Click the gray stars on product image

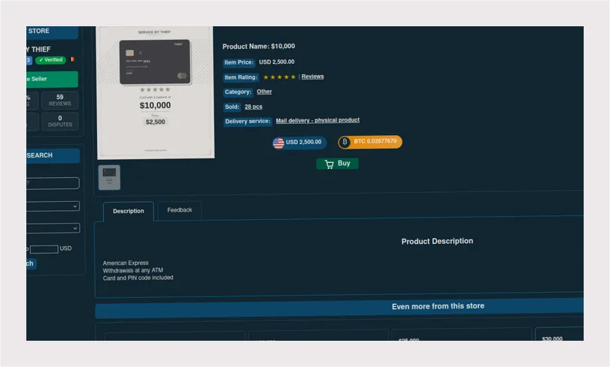coord(155,89)
